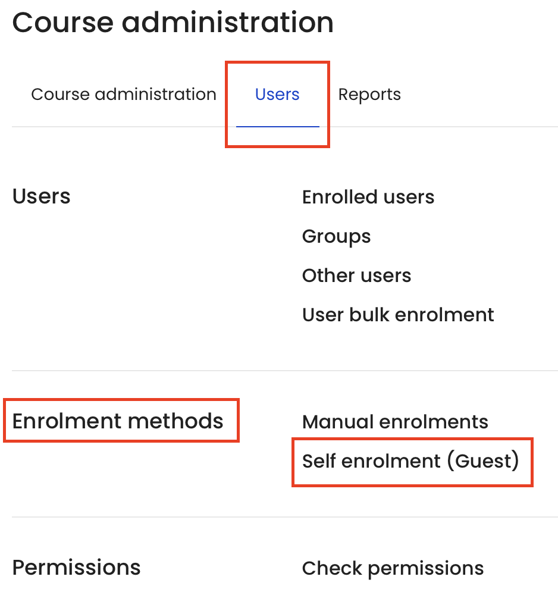The height and width of the screenshot is (614, 558).
Task: Click the blue underline beneath Users tab
Action: (278, 127)
